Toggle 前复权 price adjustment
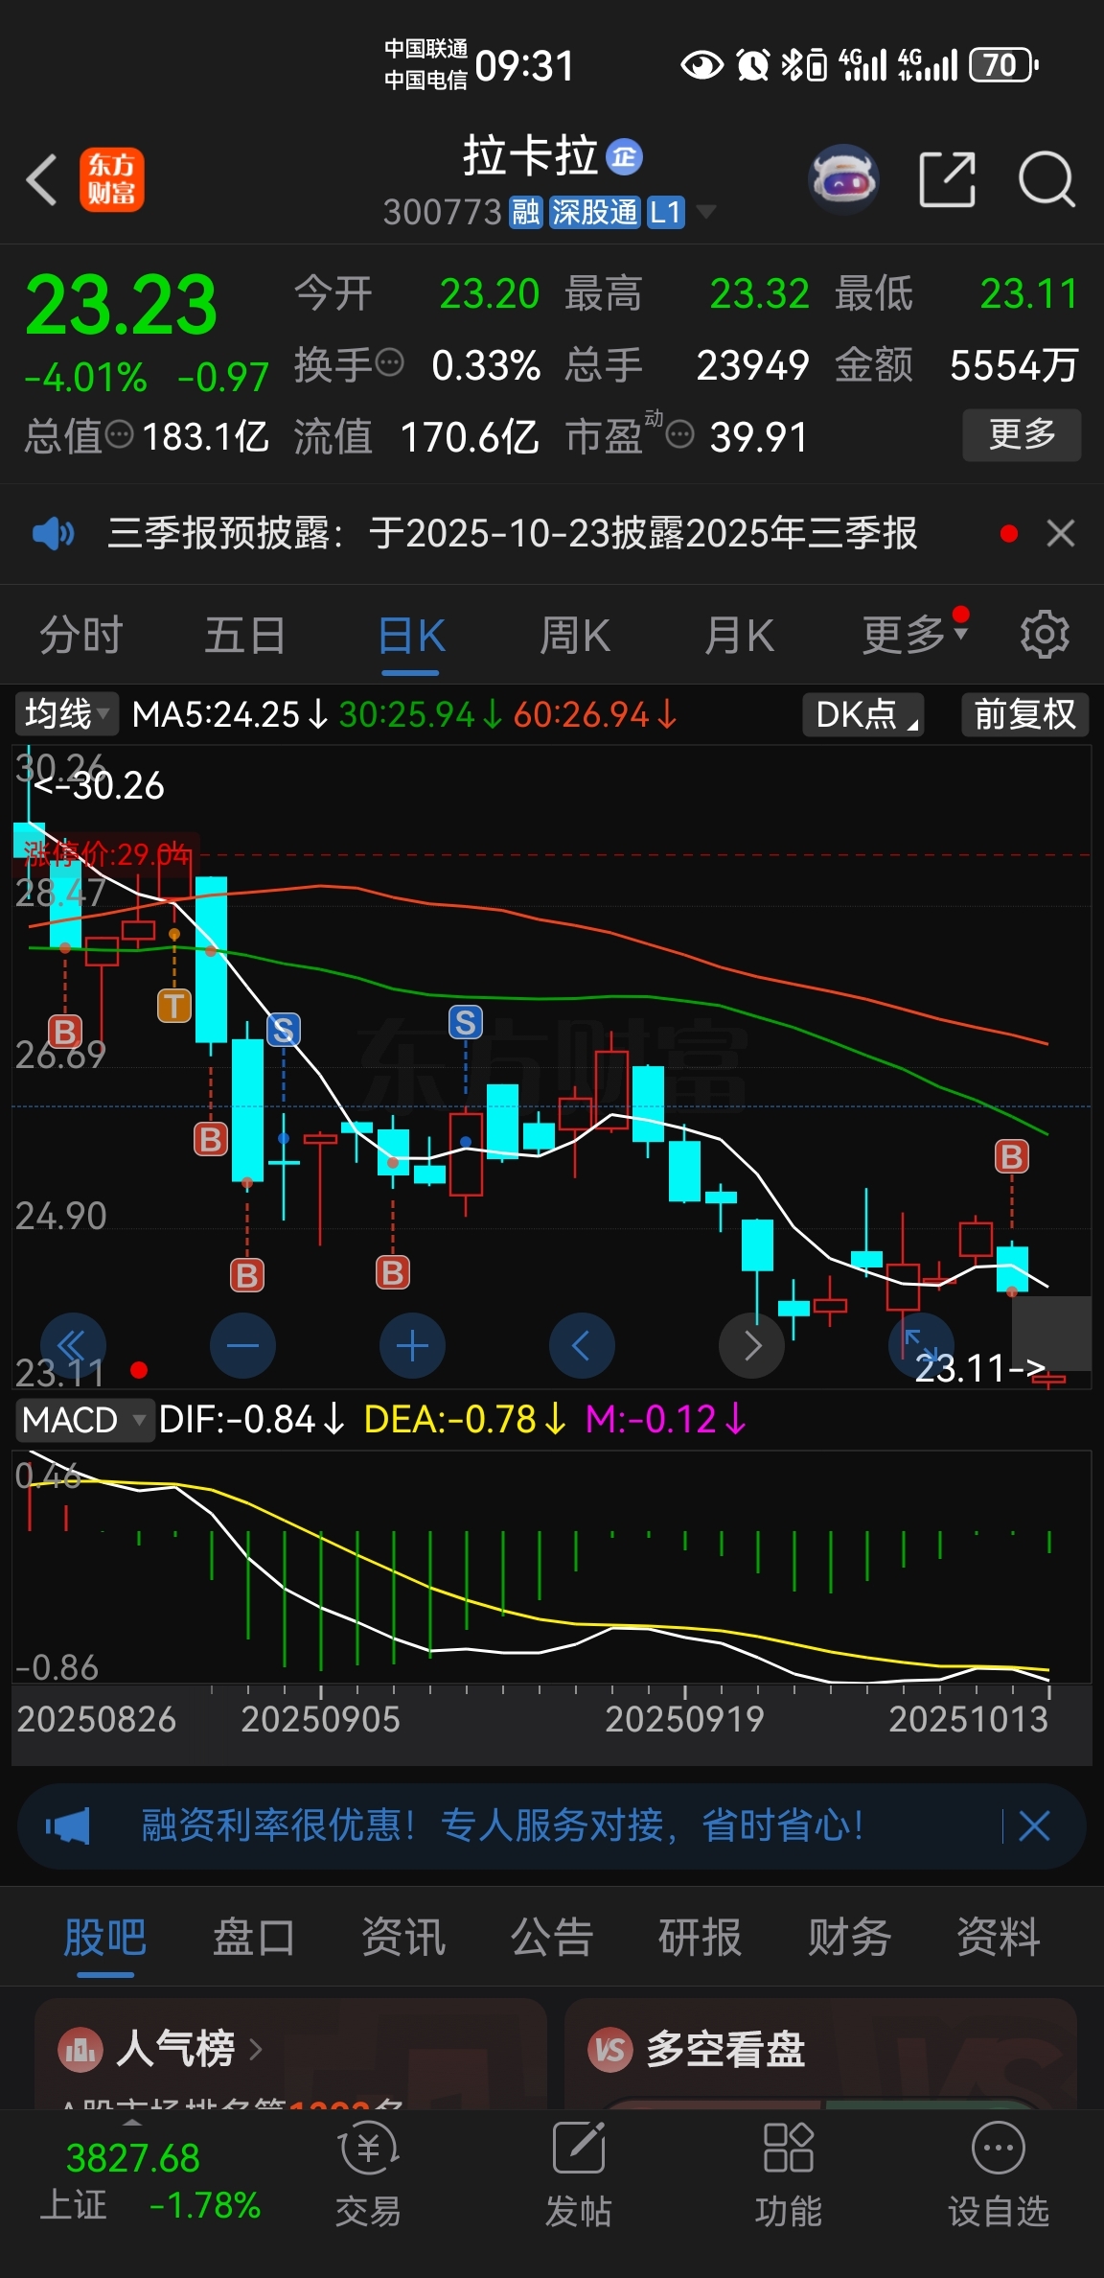This screenshot has height=2278, width=1104. pos(1024,714)
